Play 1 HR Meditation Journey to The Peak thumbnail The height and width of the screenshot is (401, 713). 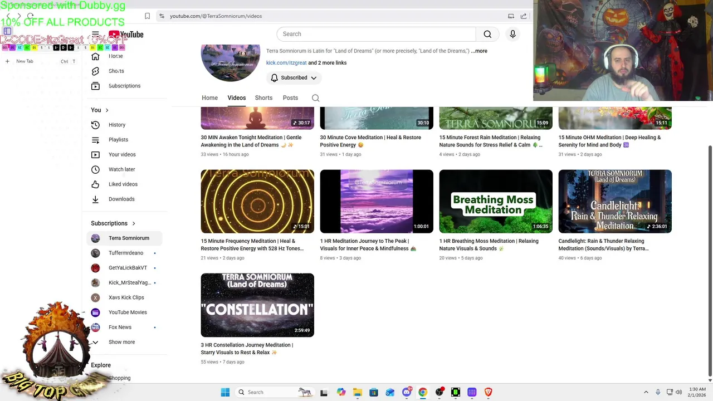tap(377, 201)
